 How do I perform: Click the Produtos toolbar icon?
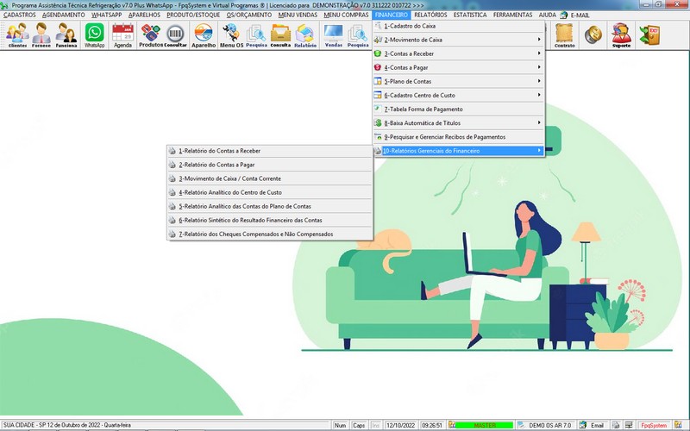tap(151, 35)
